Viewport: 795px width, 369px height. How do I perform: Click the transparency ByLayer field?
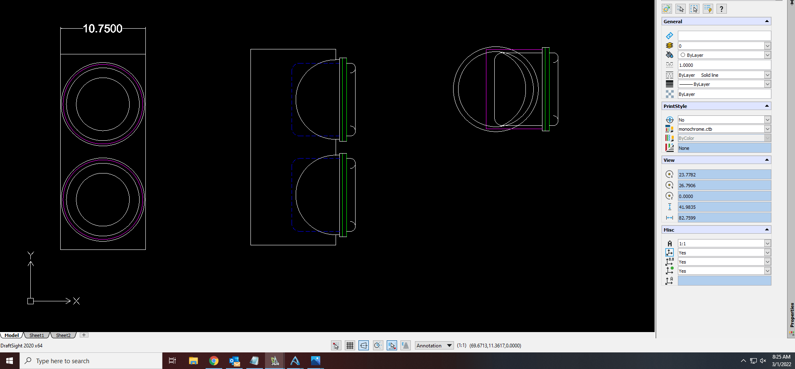724,94
